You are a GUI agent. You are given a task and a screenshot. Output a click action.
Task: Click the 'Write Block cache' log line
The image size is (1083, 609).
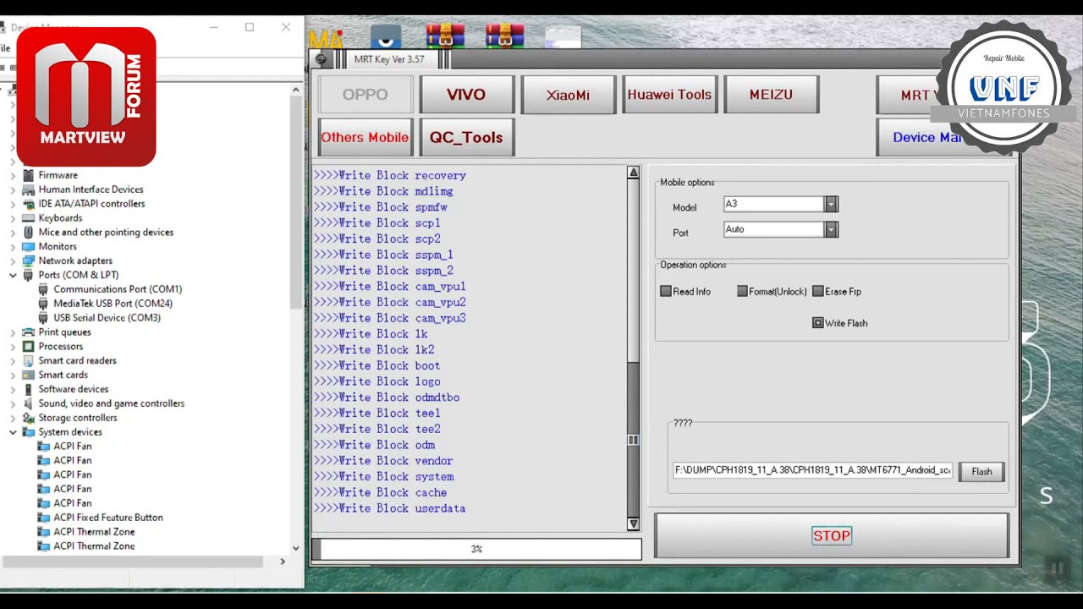(x=381, y=493)
